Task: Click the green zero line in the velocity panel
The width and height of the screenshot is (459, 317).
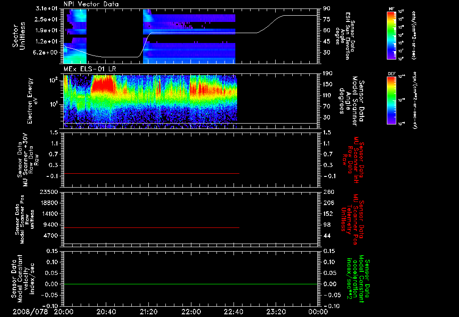Action: coord(191,284)
